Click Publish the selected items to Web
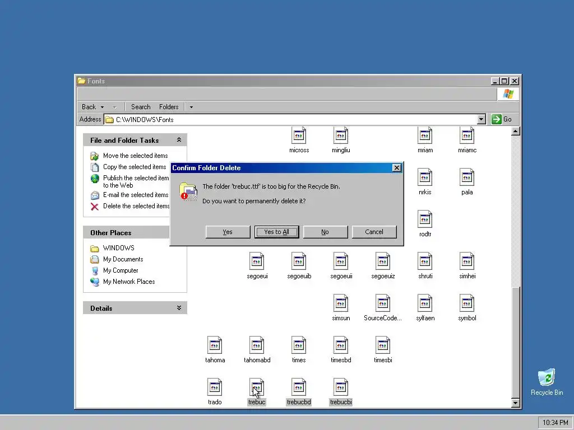Screen dimensions: 574x430 (136, 181)
